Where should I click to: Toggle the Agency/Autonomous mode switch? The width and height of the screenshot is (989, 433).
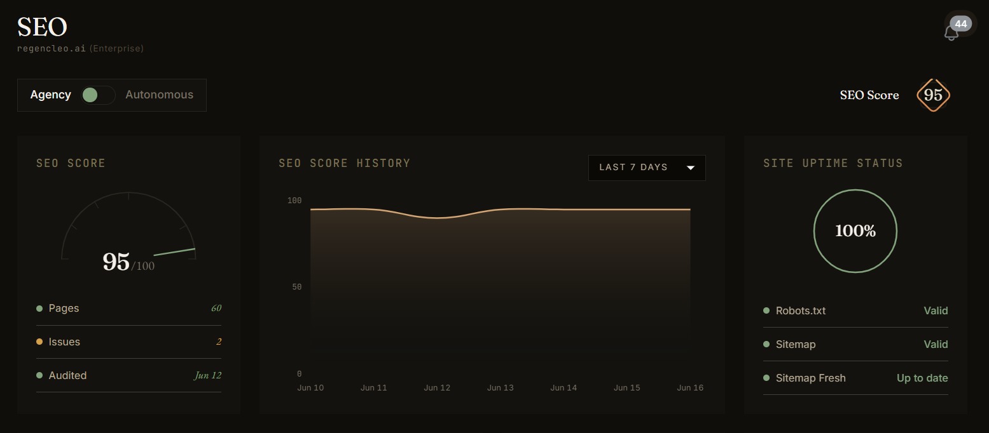tap(98, 95)
